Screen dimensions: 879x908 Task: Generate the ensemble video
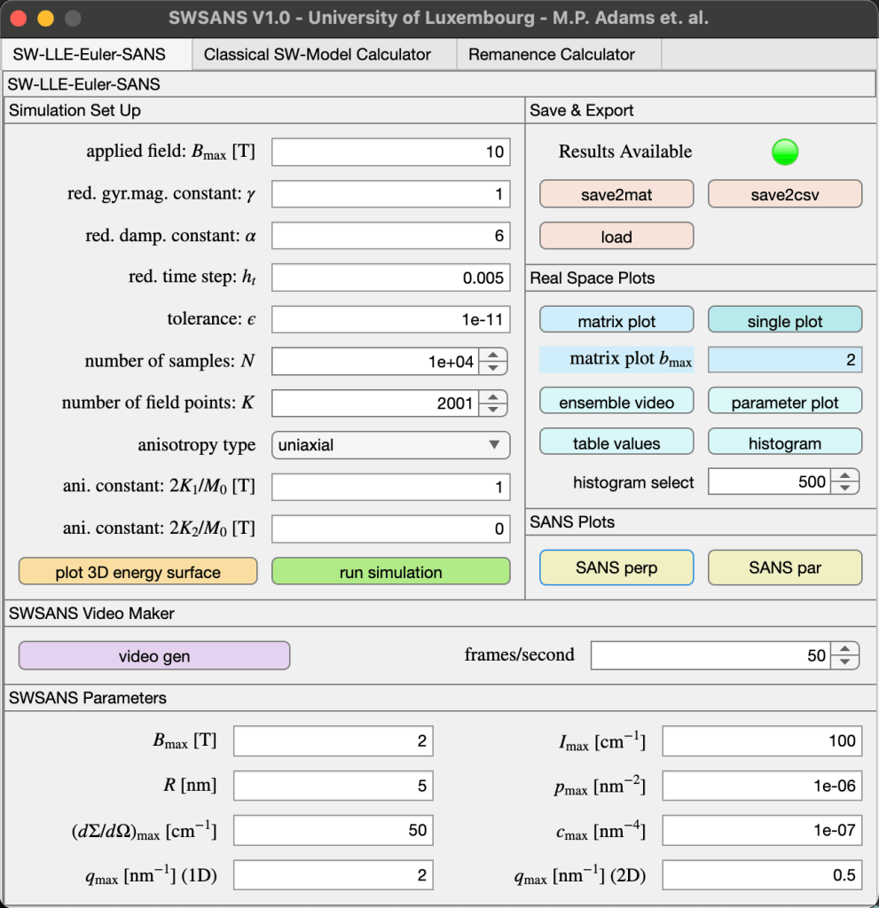(x=616, y=403)
